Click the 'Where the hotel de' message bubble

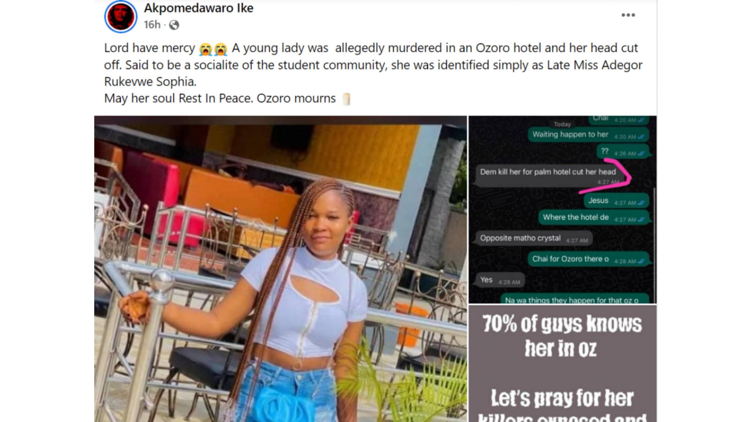(593, 217)
